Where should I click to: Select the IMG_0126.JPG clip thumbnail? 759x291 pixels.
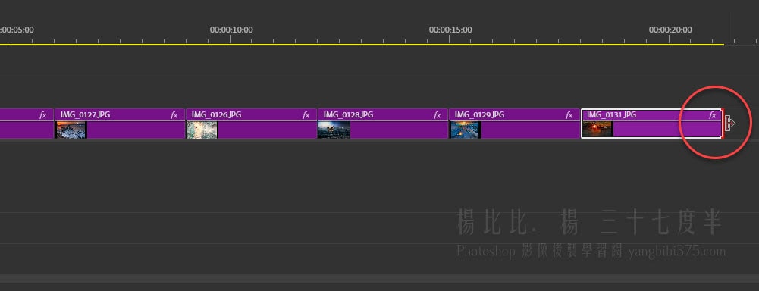(x=202, y=130)
